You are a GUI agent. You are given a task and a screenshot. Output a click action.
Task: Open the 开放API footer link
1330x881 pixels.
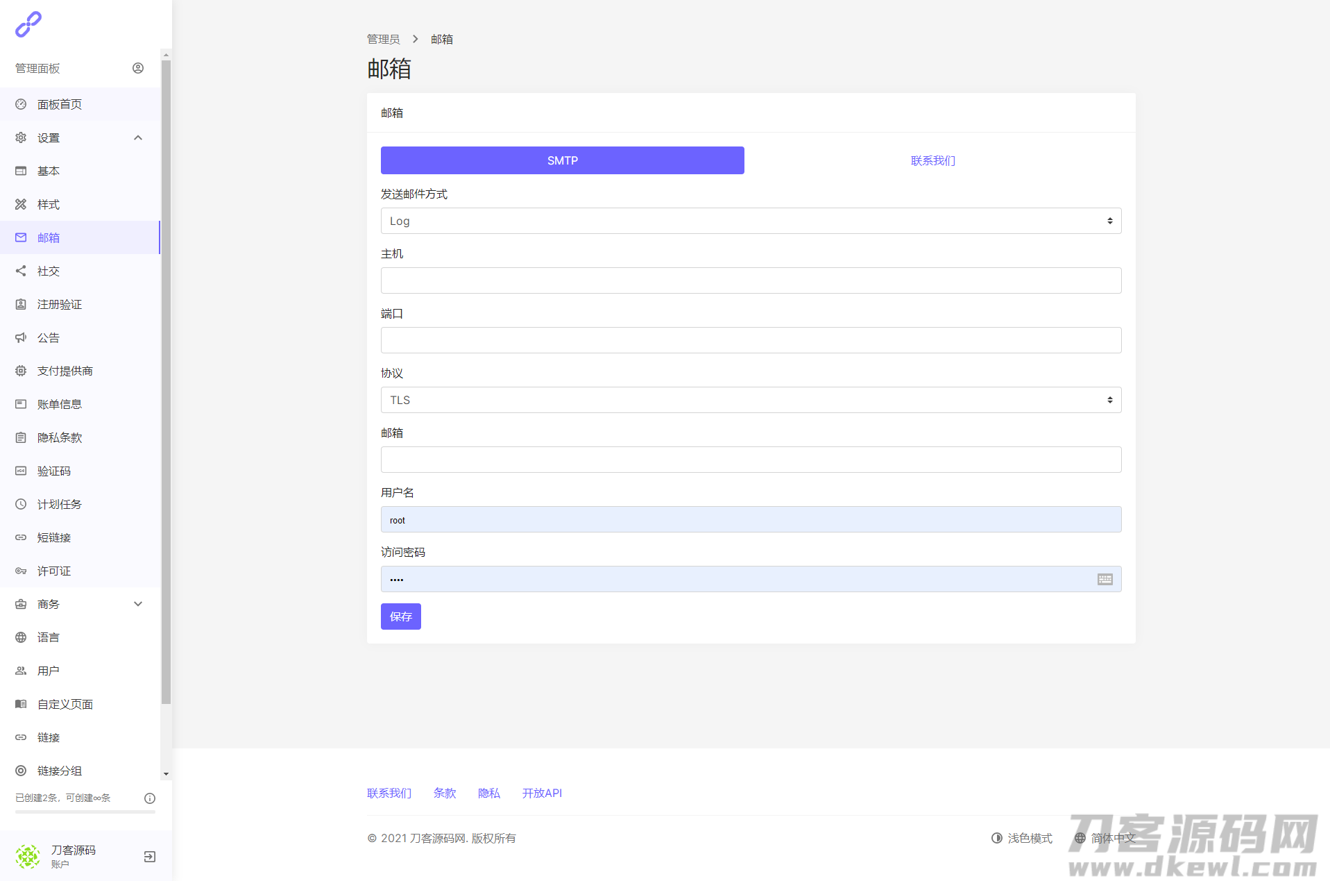coord(542,793)
